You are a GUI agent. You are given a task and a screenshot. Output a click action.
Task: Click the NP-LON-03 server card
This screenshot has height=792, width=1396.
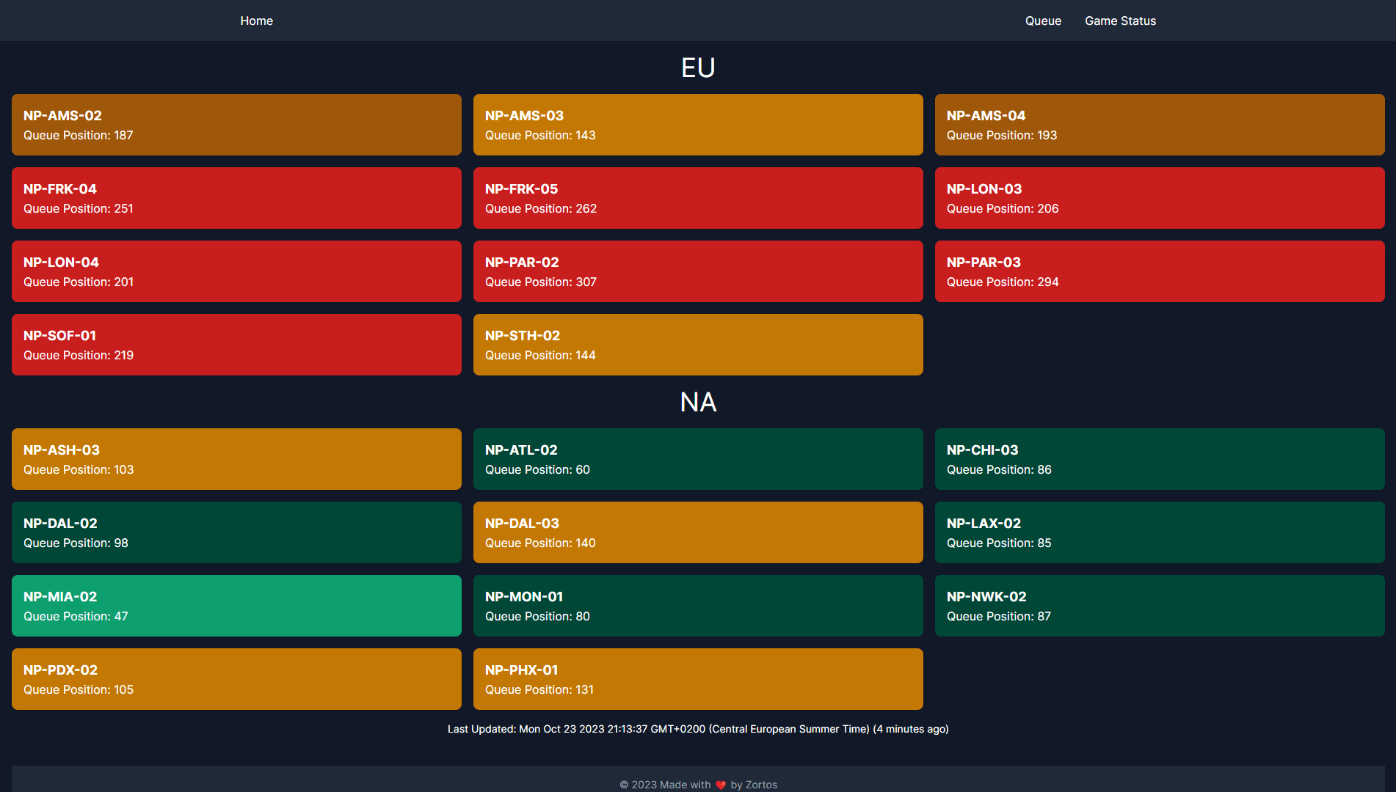coord(1160,198)
